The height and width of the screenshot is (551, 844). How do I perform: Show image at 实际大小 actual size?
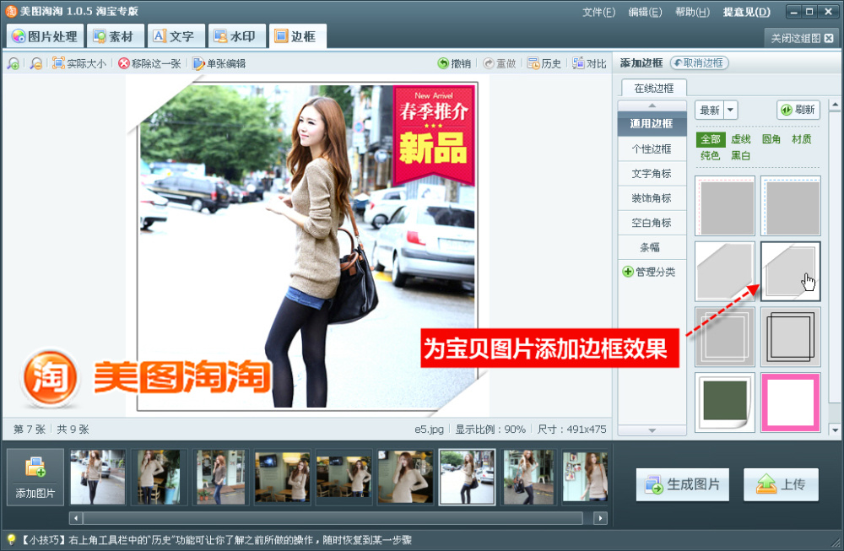(x=79, y=63)
